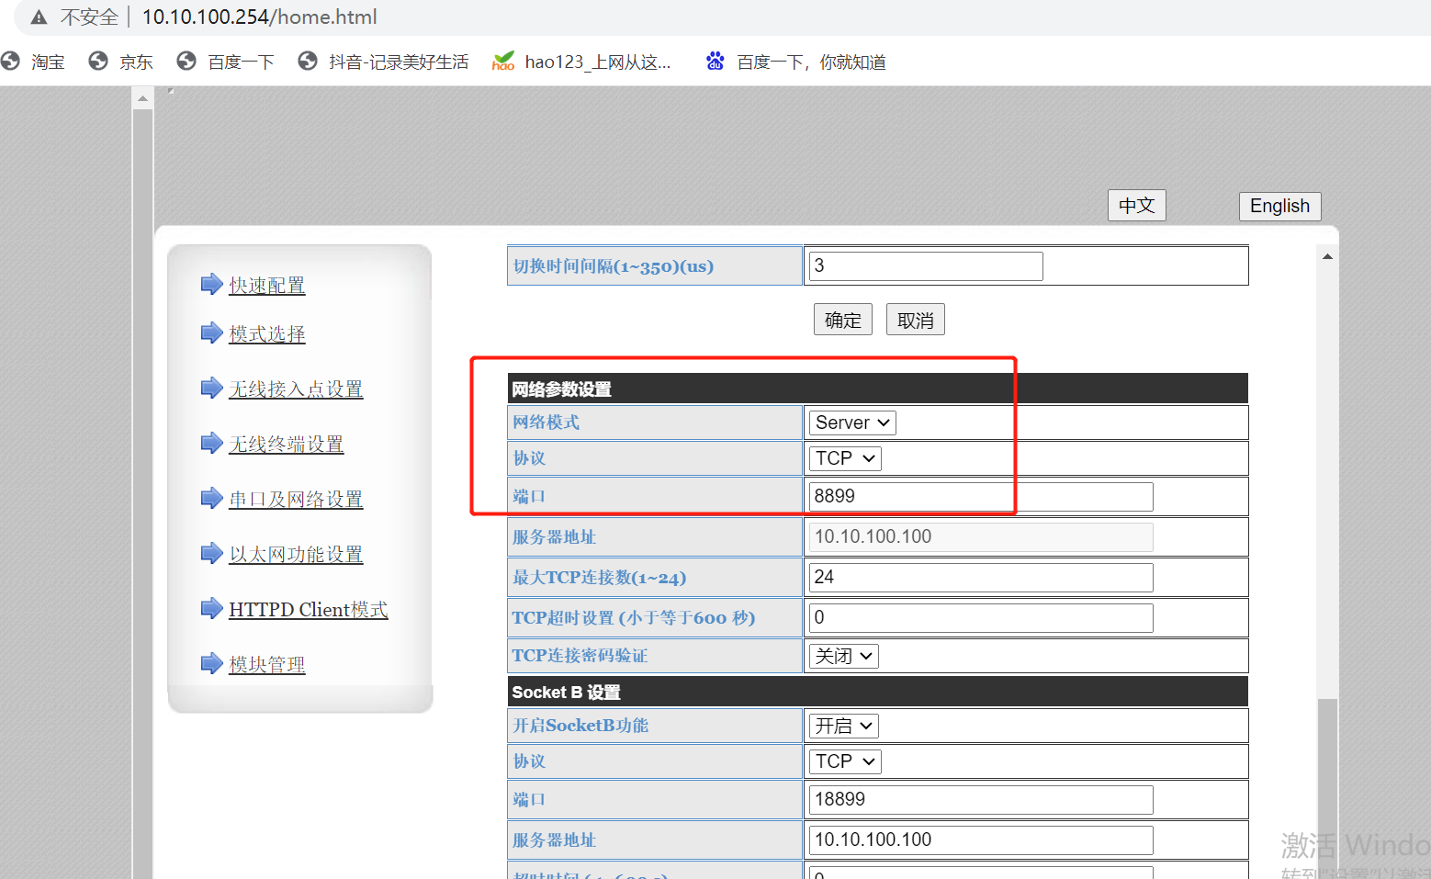Expand the Socket B 协议 TCP dropdown
This screenshot has width=1431, height=879.
tap(845, 761)
